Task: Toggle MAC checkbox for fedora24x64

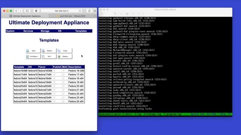Action: tap(64, 101)
